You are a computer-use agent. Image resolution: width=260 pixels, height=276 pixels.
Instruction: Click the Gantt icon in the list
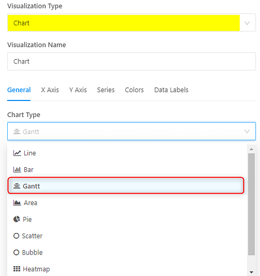click(x=17, y=186)
